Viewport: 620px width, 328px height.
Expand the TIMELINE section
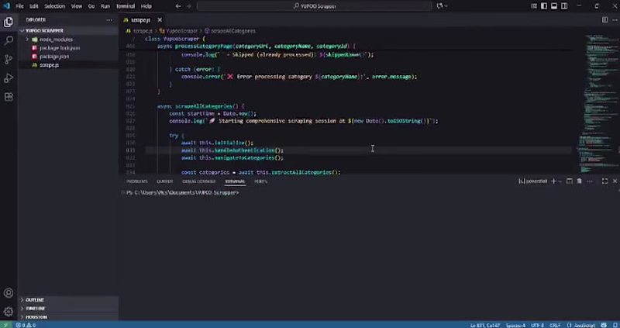(x=35, y=308)
